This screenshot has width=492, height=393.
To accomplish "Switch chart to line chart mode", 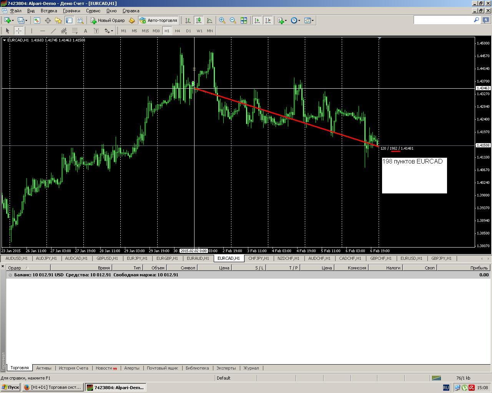I will click(209, 20).
